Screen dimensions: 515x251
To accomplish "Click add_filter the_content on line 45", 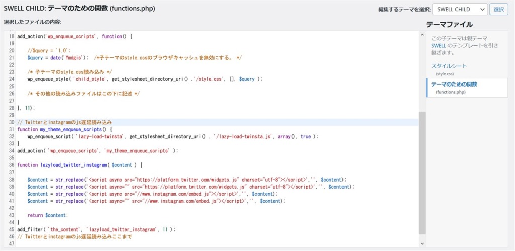I will (x=97, y=229).
